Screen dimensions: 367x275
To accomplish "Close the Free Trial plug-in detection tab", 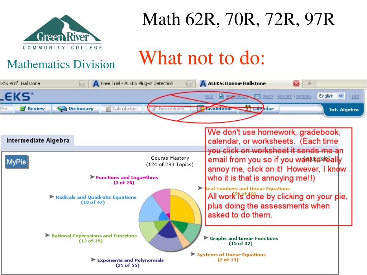I will 189,83.
